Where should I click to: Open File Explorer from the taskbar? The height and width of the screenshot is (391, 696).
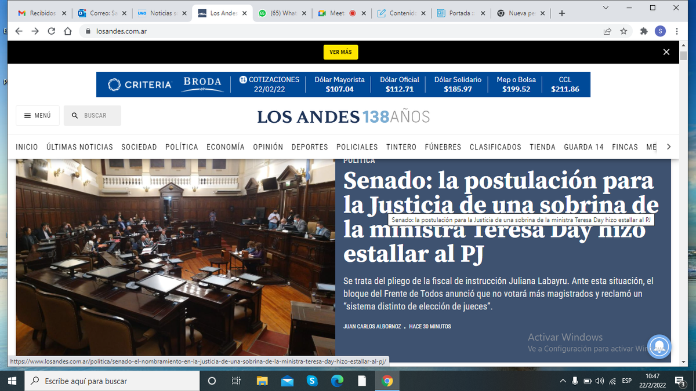(x=262, y=381)
